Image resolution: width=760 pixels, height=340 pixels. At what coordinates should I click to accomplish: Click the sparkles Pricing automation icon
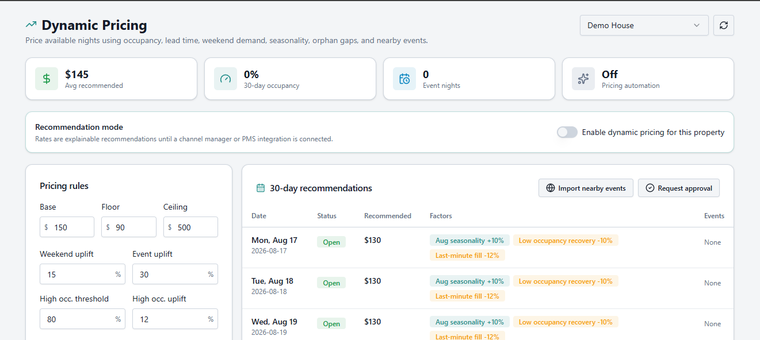583,79
